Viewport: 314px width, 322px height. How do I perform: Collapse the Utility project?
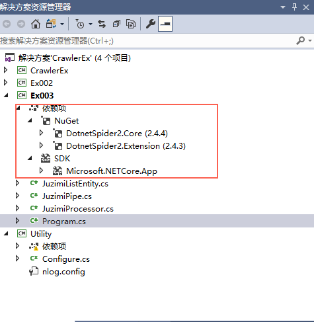coord(6,233)
